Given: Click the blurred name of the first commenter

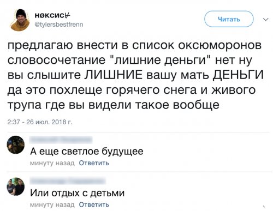Looking at the screenshot, I should [61, 140].
